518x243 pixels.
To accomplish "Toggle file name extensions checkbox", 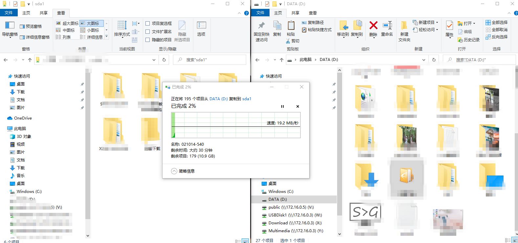I will [148, 32].
